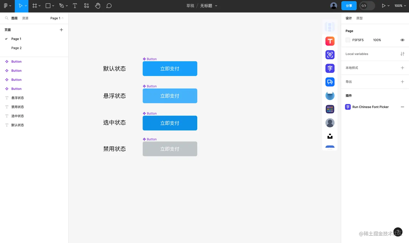The width and height of the screenshot is (409, 243).
Task: Click the user avatar in top bar
Action: [334, 6]
